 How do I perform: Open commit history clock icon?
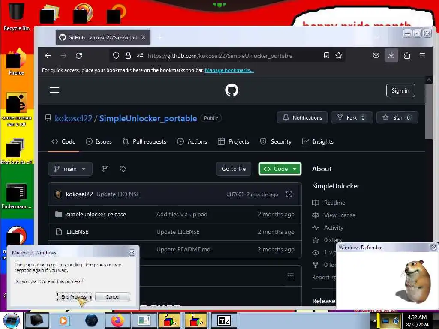point(289,194)
